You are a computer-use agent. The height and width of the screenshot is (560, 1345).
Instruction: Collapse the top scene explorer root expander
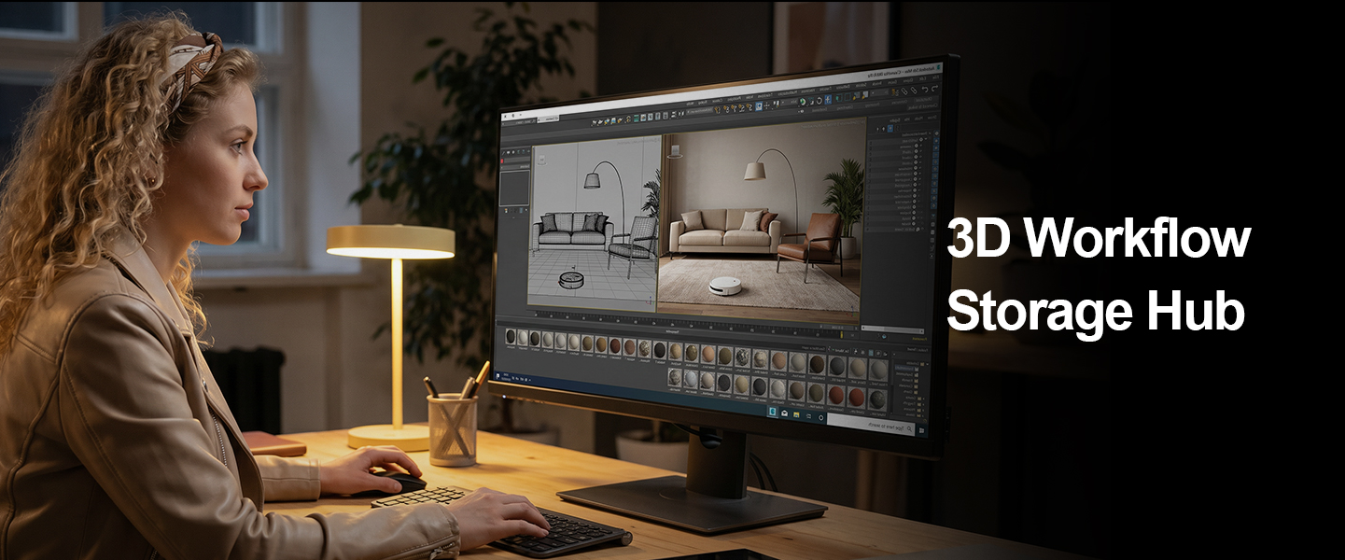coord(926,140)
